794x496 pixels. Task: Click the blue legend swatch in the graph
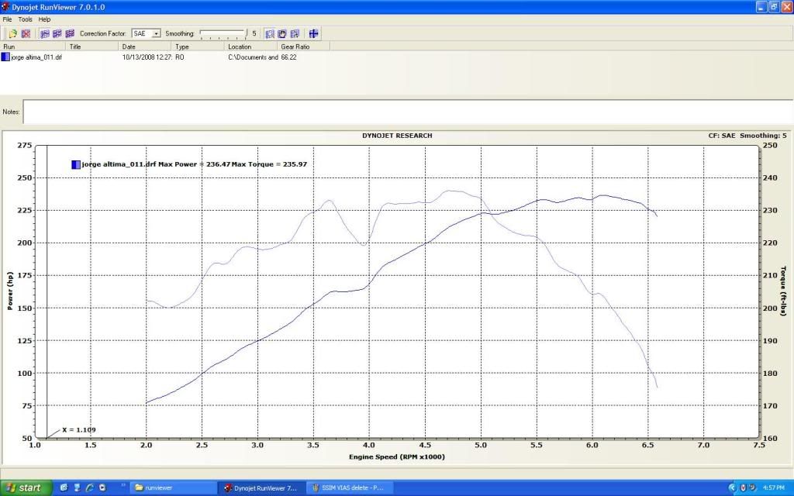pyautogui.click(x=75, y=164)
